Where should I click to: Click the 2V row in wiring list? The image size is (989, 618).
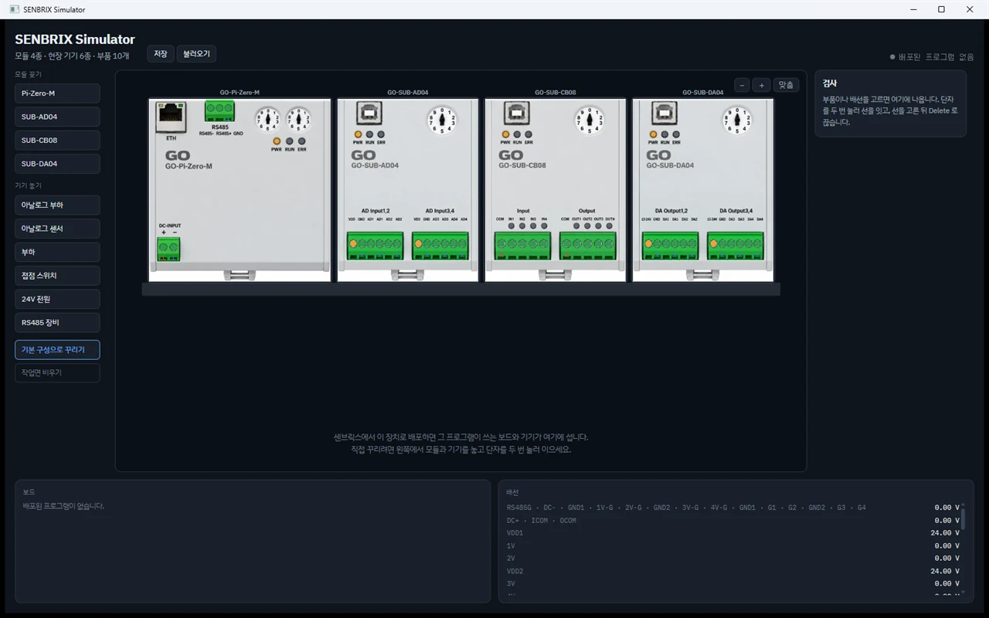coord(732,559)
